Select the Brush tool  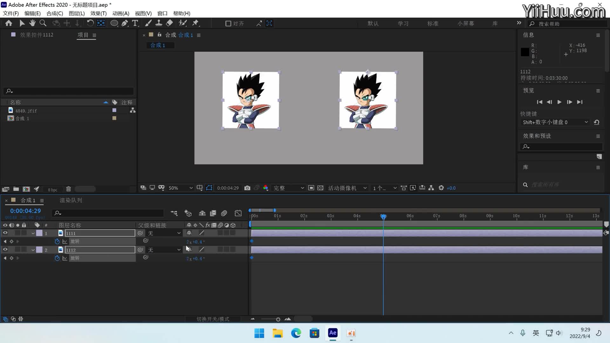148,23
